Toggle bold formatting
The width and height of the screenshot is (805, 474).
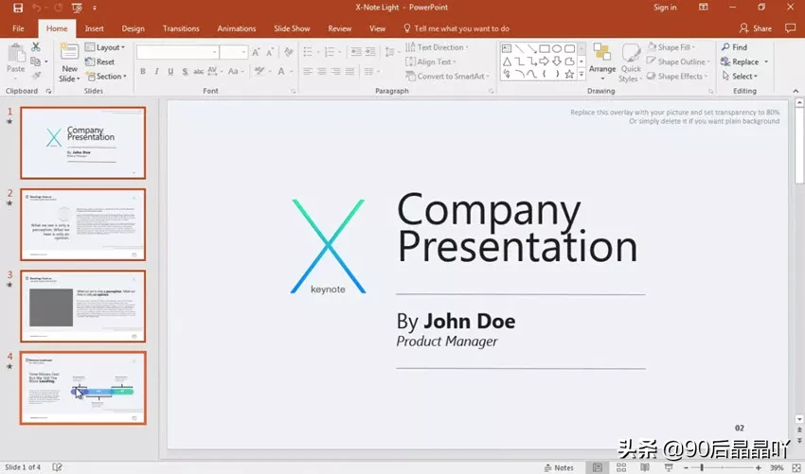click(x=143, y=71)
